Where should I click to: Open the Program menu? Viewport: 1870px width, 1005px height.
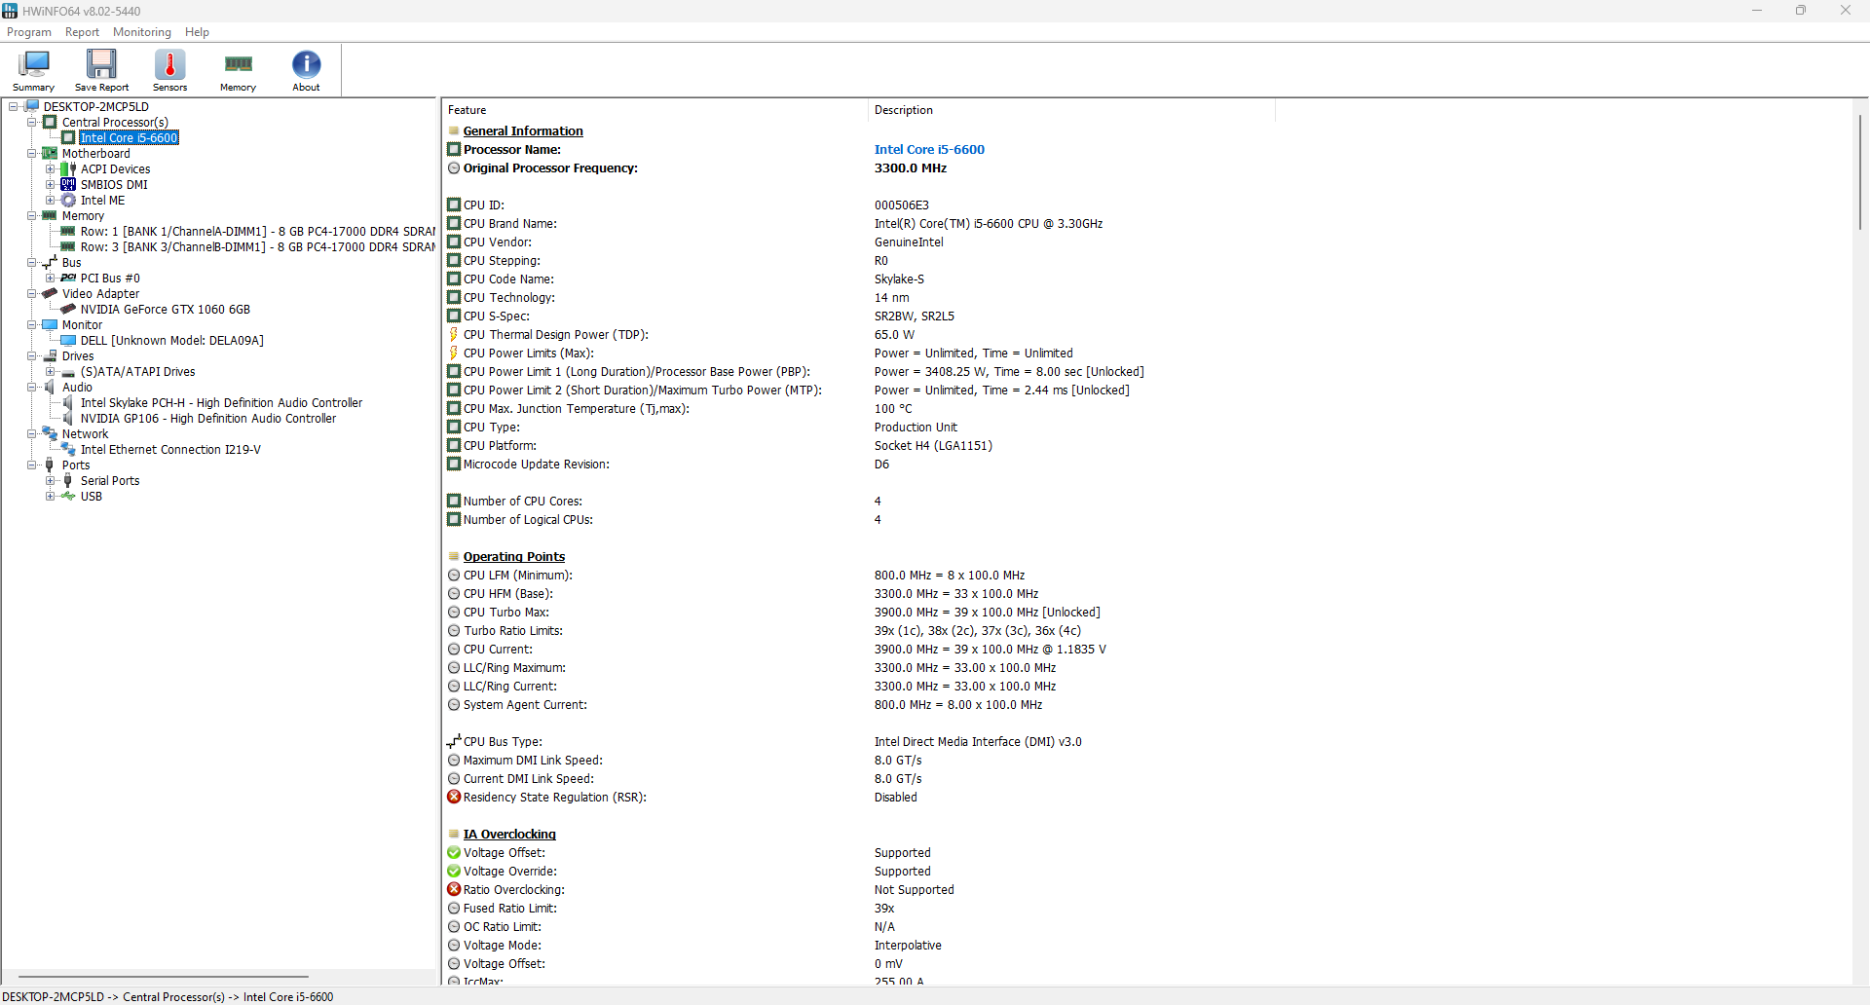point(29,32)
